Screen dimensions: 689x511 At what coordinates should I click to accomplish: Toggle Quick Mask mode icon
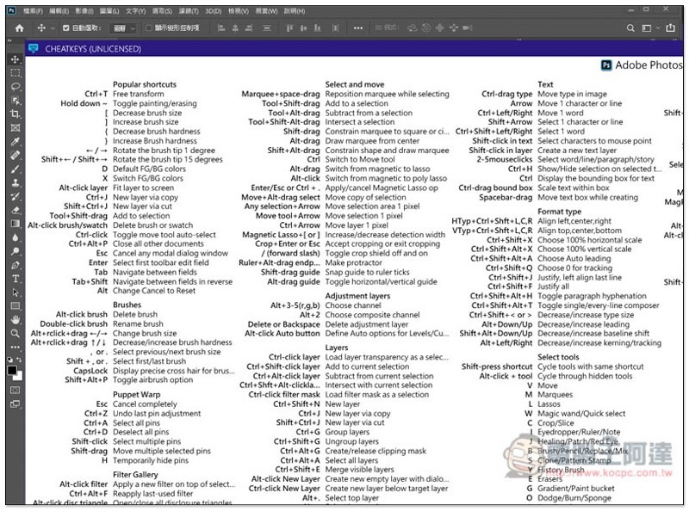pyautogui.click(x=16, y=390)
